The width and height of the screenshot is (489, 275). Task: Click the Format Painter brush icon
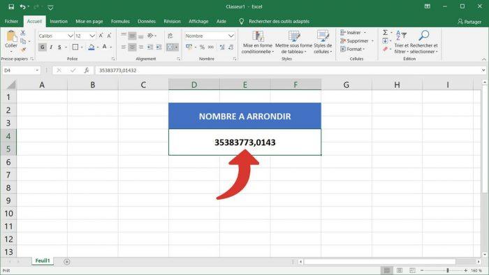pyautogui.click(x=23, y=50)
